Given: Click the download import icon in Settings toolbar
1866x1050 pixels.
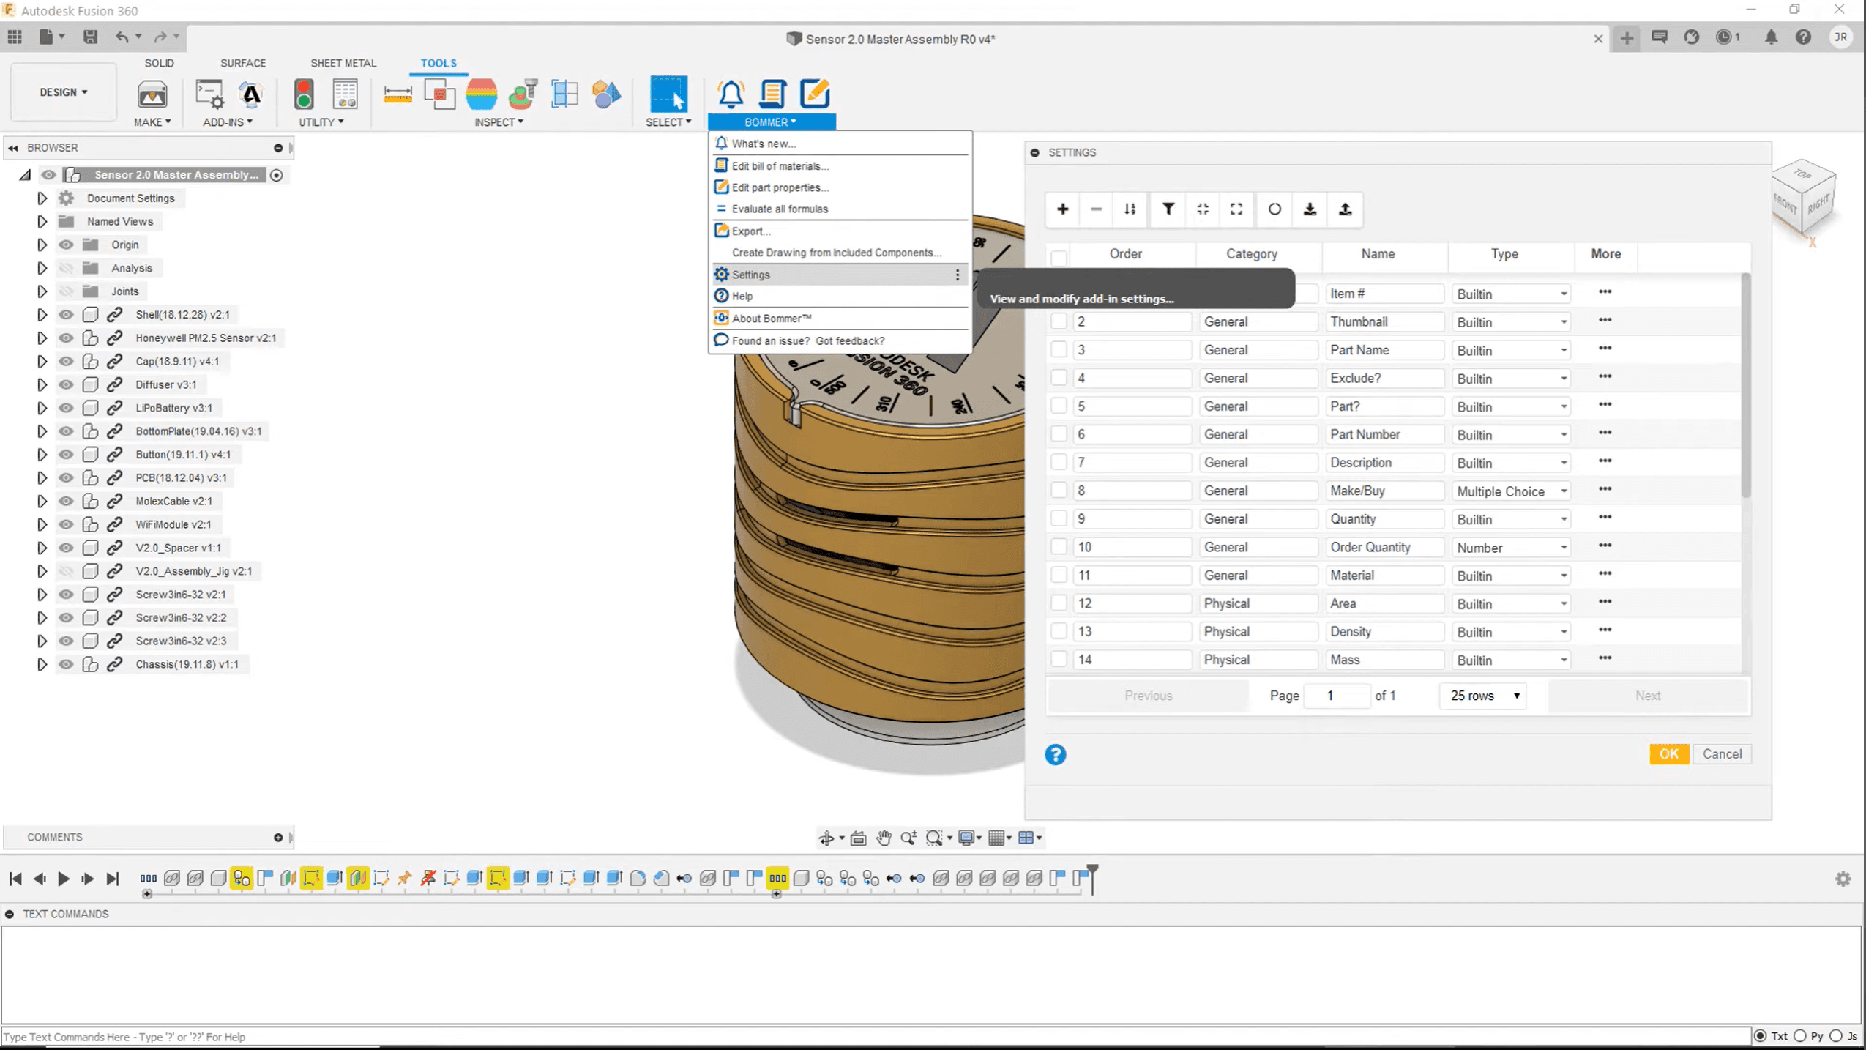Looking at the screenshot, I should tap(1310, 209).
